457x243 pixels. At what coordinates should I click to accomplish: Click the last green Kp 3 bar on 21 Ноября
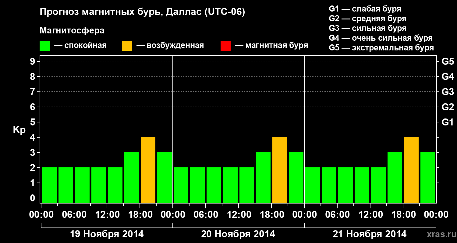[428, 177]
